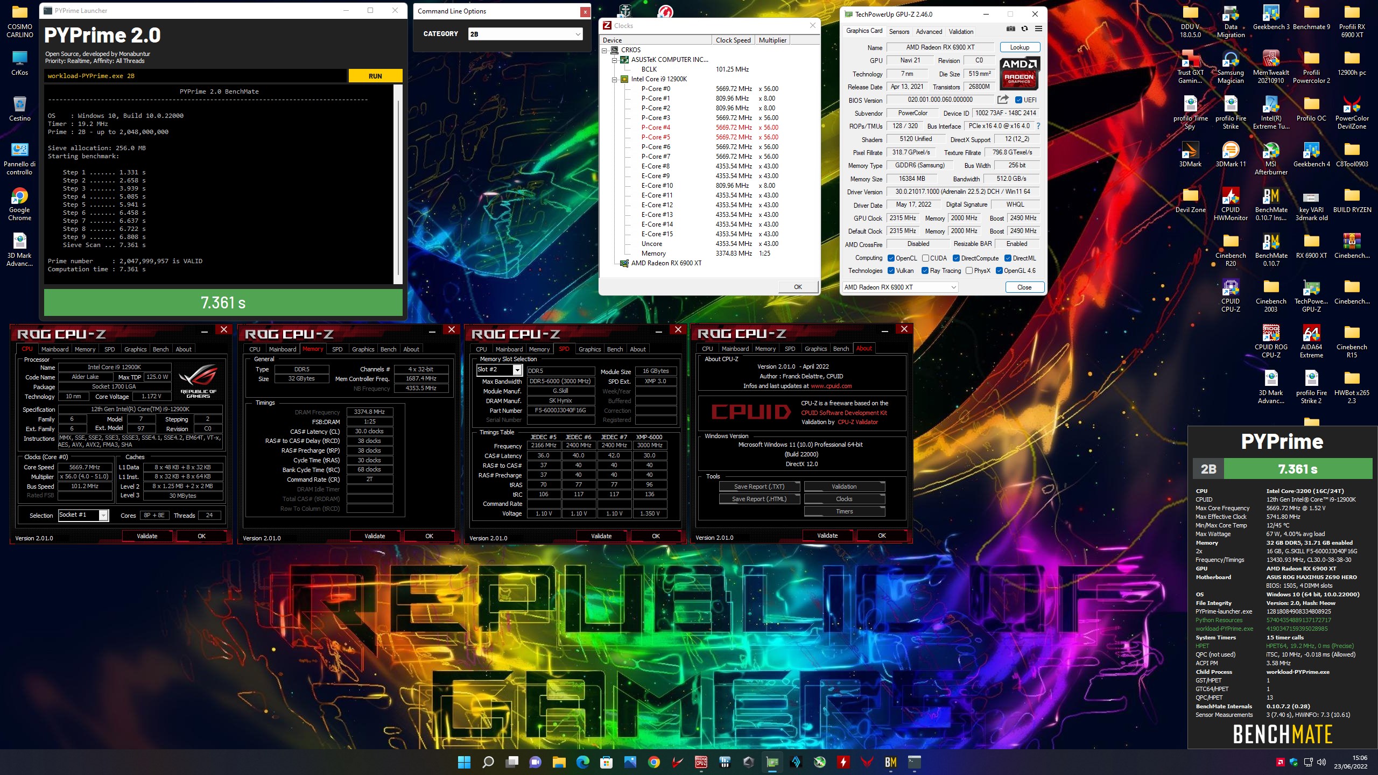Open the Samsung Magician desktop shortcut
1378x775 pixels.
click(1231, 67)
